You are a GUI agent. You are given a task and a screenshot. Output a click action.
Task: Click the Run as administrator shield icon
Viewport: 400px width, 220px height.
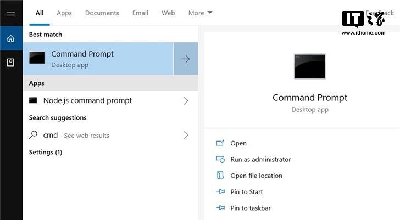220,160
